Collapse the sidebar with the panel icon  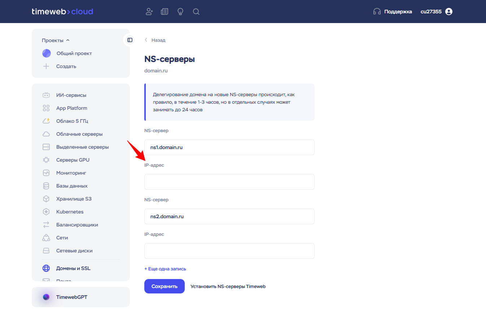[130, 40]
